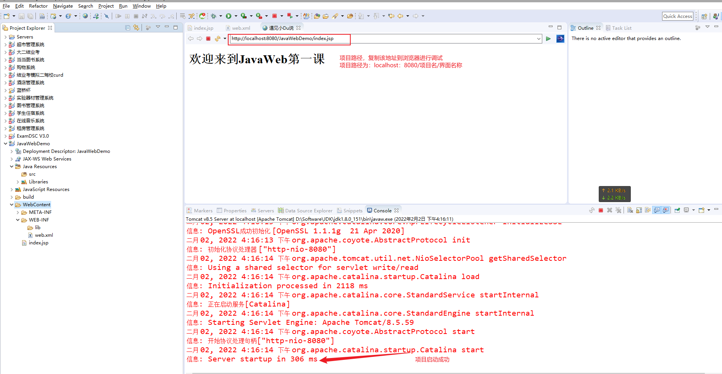Click the Open Perspective icon

click(x=704, y=16)
